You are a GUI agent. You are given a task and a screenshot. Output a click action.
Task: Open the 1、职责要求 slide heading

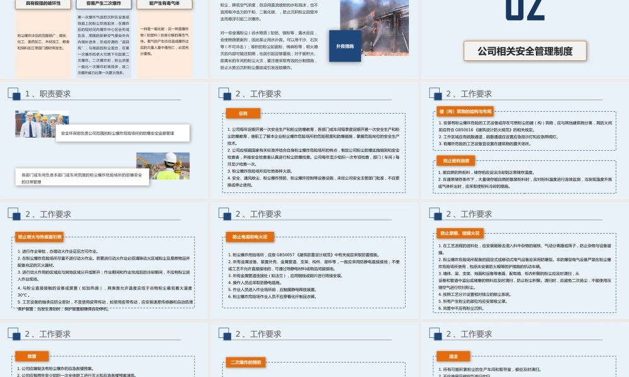click(x=48, y=94)
